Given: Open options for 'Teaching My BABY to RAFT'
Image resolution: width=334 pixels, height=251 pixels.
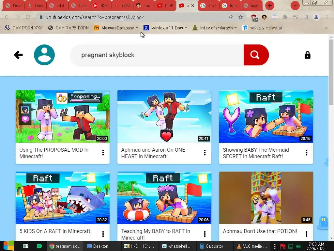Looking at the screenshot, I should [x=205, y=234].
